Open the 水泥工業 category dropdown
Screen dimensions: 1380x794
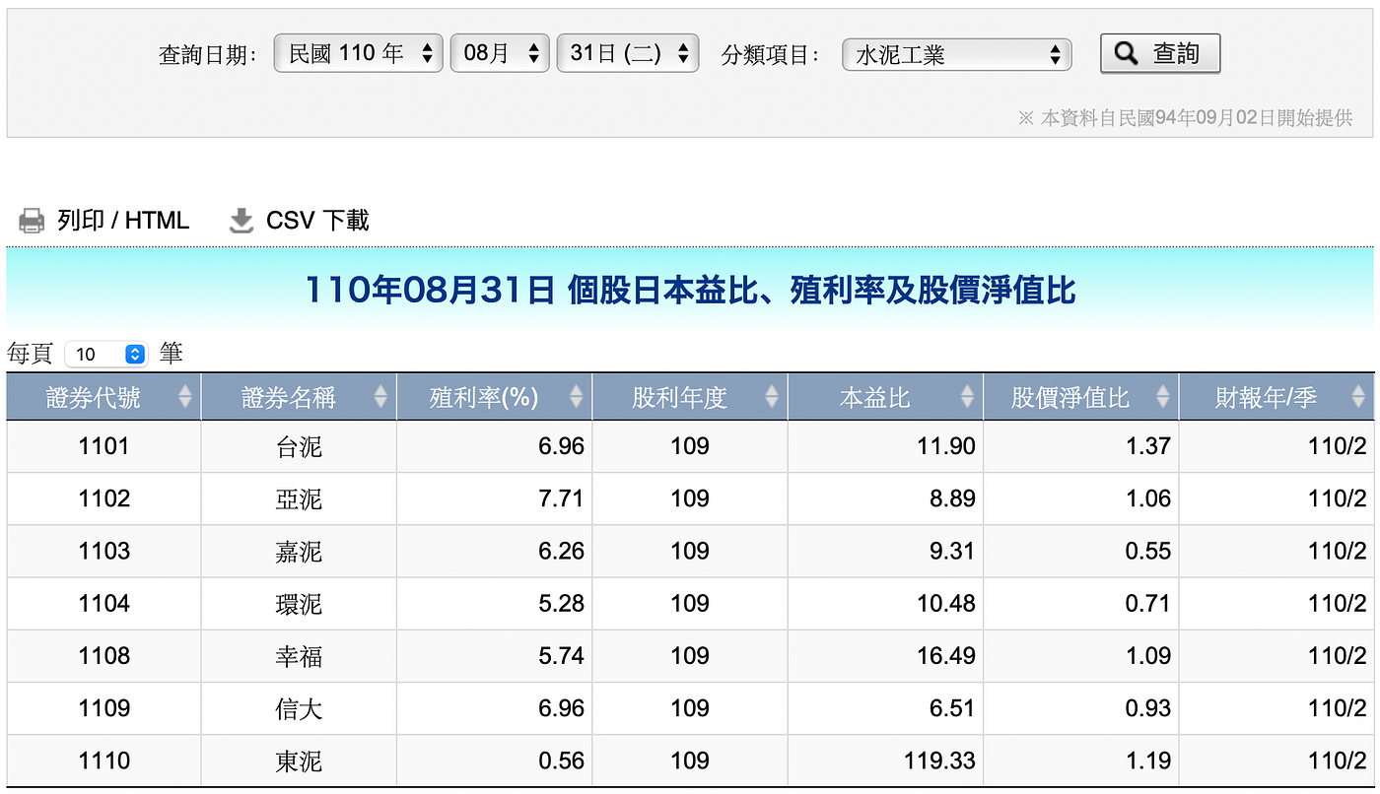click(956, 54)
